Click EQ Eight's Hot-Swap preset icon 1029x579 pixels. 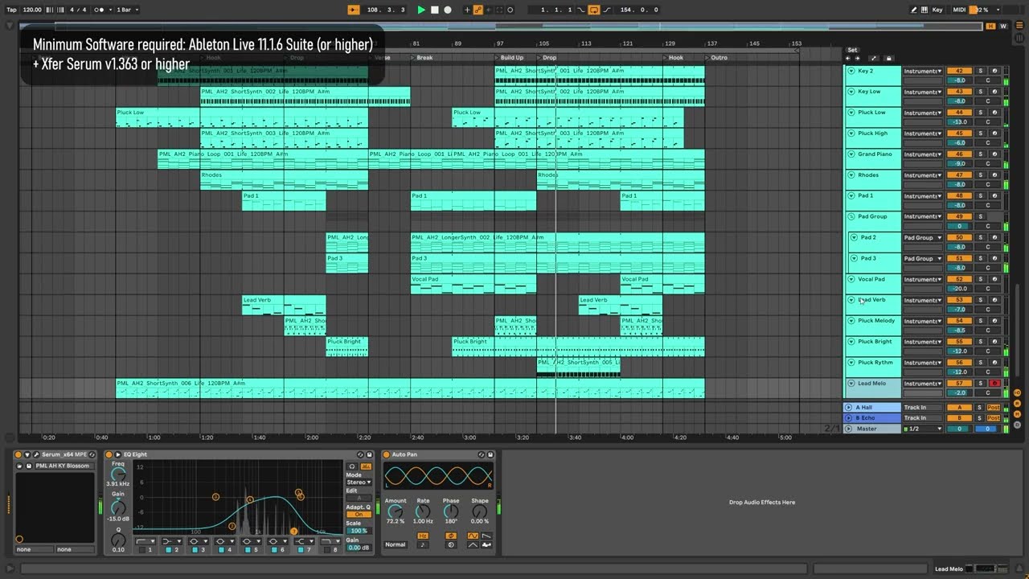pyautogui.click(x=360, y=454)
